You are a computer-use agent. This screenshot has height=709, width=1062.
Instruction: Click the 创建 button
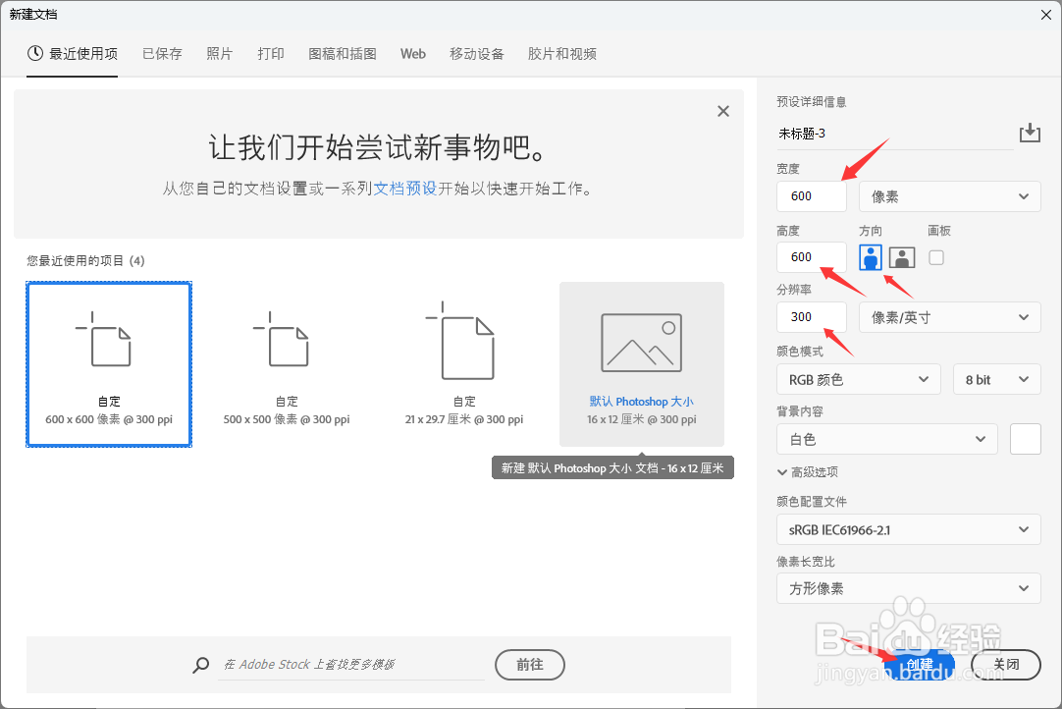coord(922,665)
